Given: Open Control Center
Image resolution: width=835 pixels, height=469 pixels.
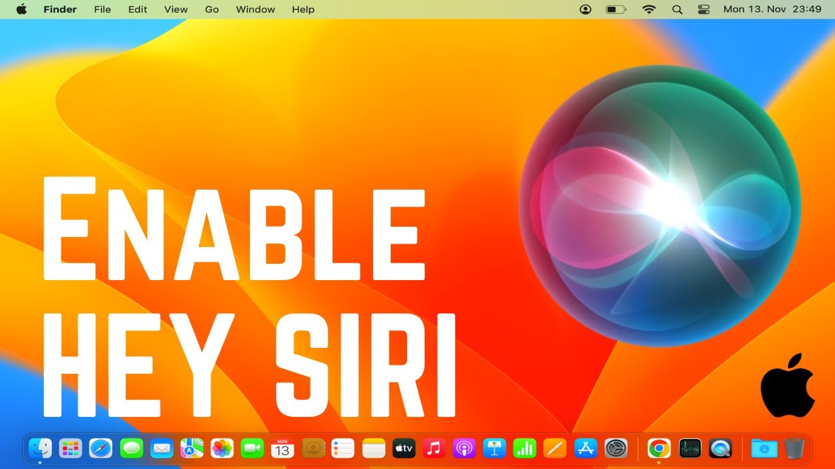Looking at the screenshot, I should coord(703,9).
